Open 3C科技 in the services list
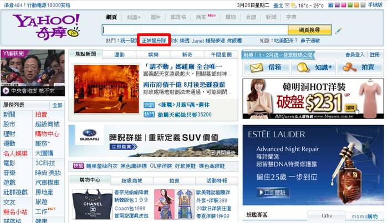 point(45,163)
